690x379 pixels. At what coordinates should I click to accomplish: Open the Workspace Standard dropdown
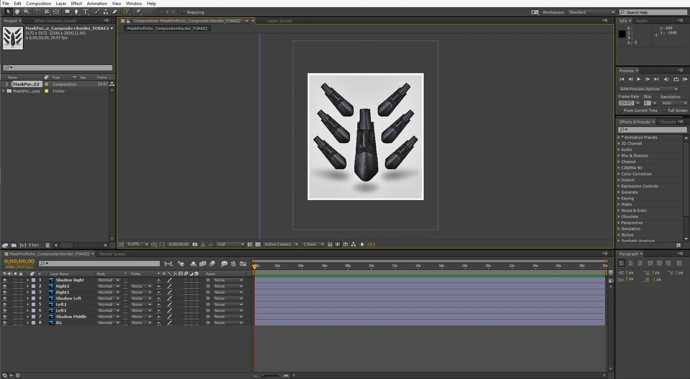(591, 12)
